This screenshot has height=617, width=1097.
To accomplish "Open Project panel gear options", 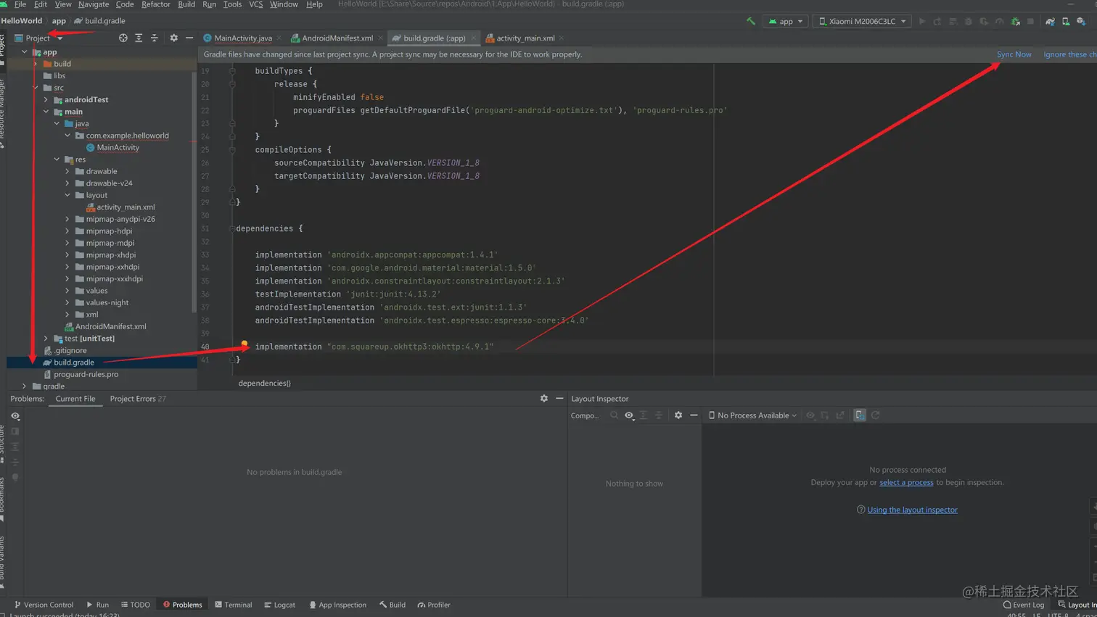I will click(x=173, y=38).
